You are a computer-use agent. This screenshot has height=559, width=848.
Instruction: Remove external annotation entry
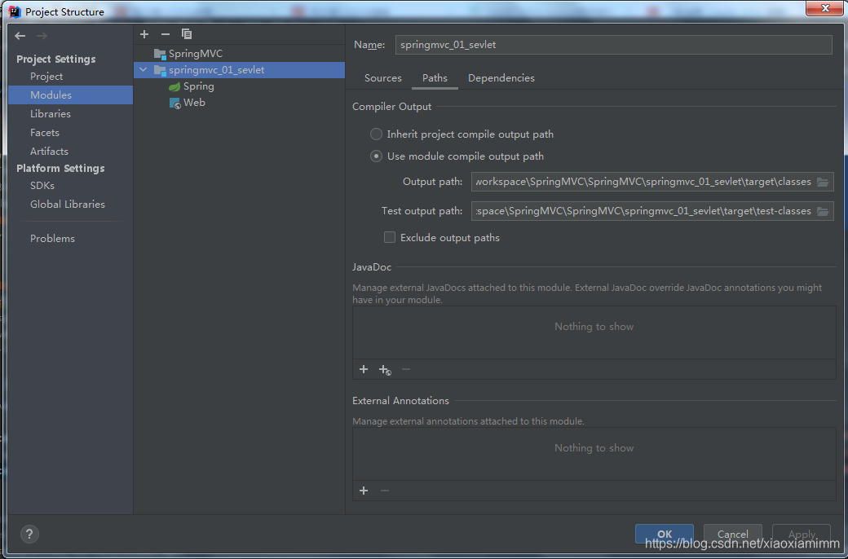click(x=385, y=491)
